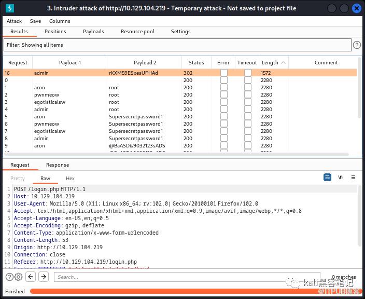This screenshot has width=365, height=299.
Task: Toggle Error checkbox for request 3
Action: click(x=223, y=102)
